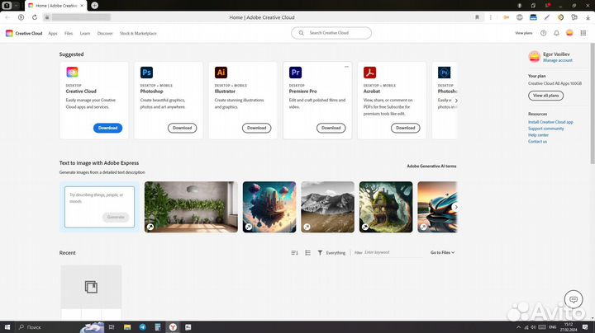The height and width of the screenshot is (333, 595).
Task: Click the sort order icon in Recent
Action: click(294, 253)
